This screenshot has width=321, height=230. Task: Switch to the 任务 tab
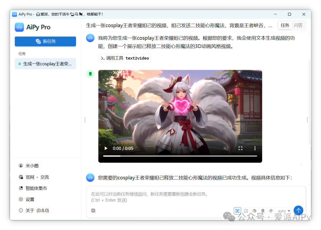[285, 25]
